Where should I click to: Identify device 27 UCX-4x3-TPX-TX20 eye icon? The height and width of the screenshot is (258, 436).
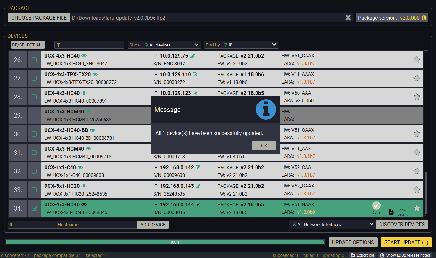(x=95, y=74)
